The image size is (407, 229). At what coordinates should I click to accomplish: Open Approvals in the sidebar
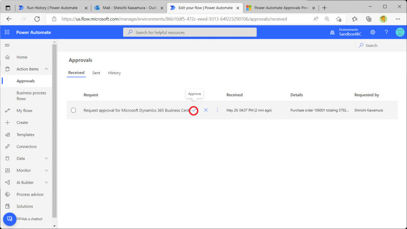coord(26,81)
